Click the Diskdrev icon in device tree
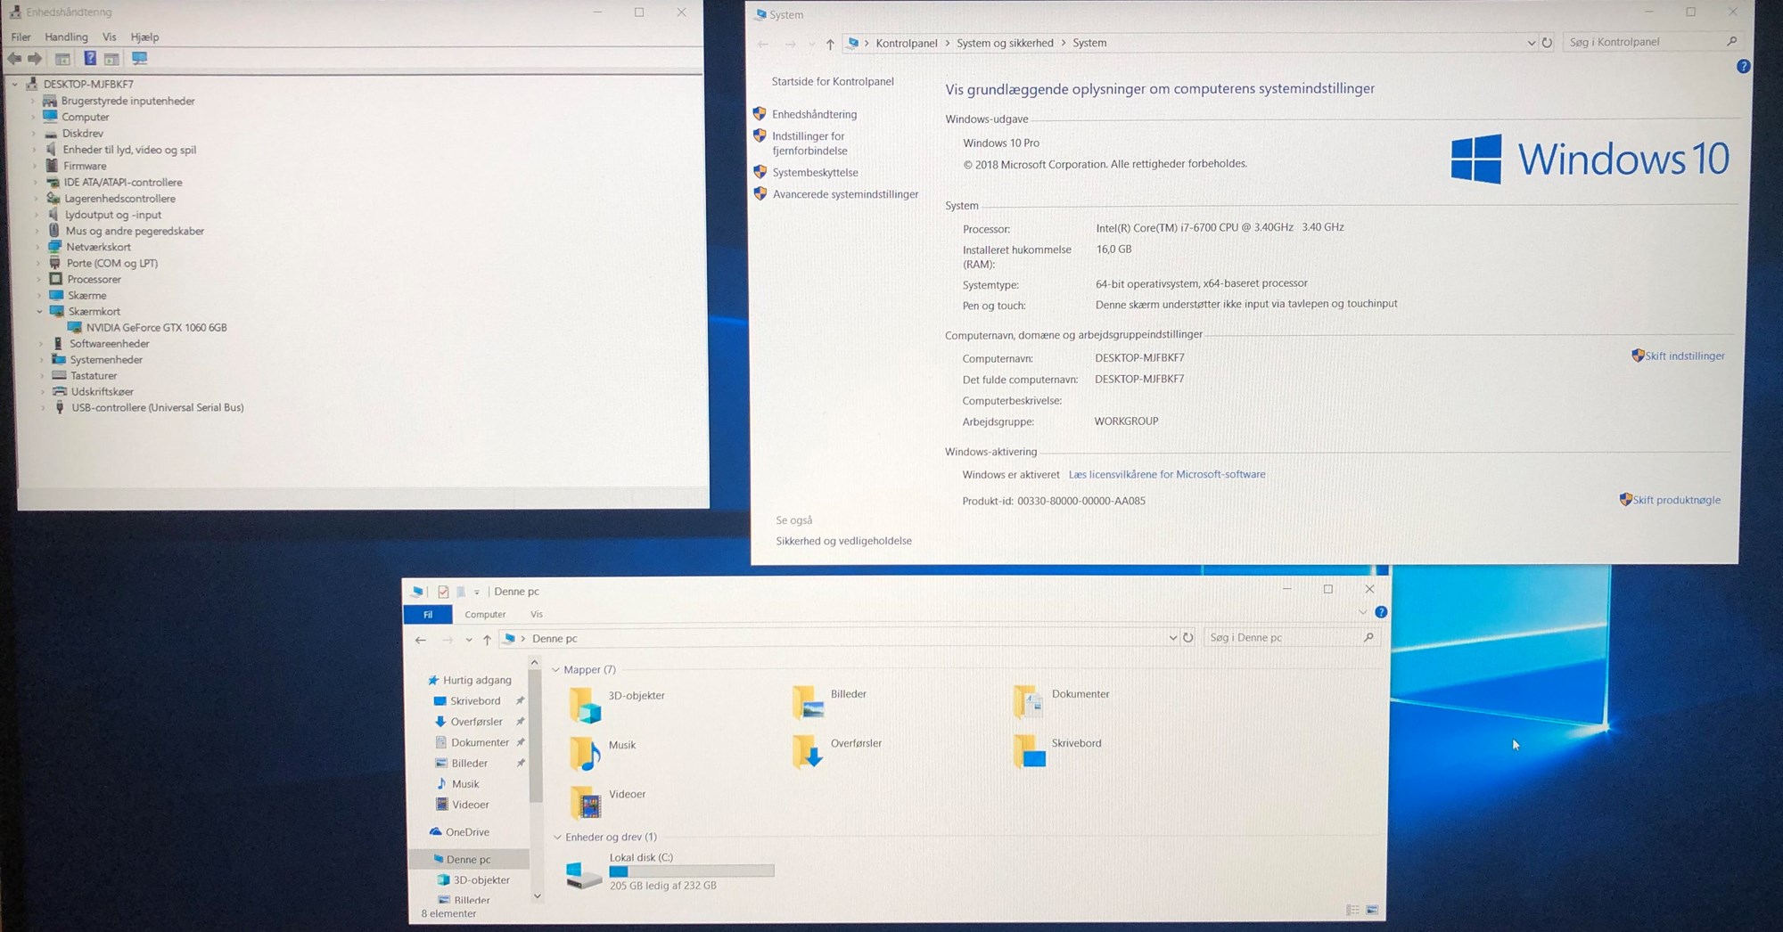The width and height of the screenshot is (1783, 932). (52, 133)
